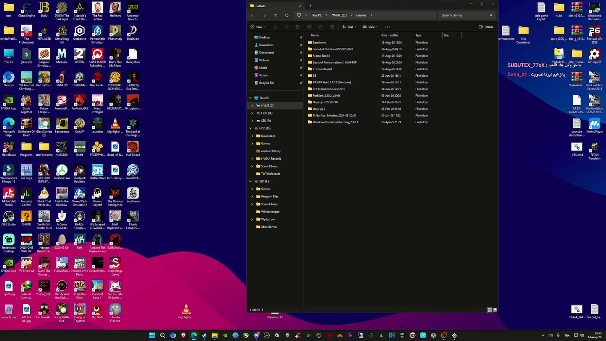Click the Search Games input box
This screenshot has height=341, width=606.
[x=467, y=15]
